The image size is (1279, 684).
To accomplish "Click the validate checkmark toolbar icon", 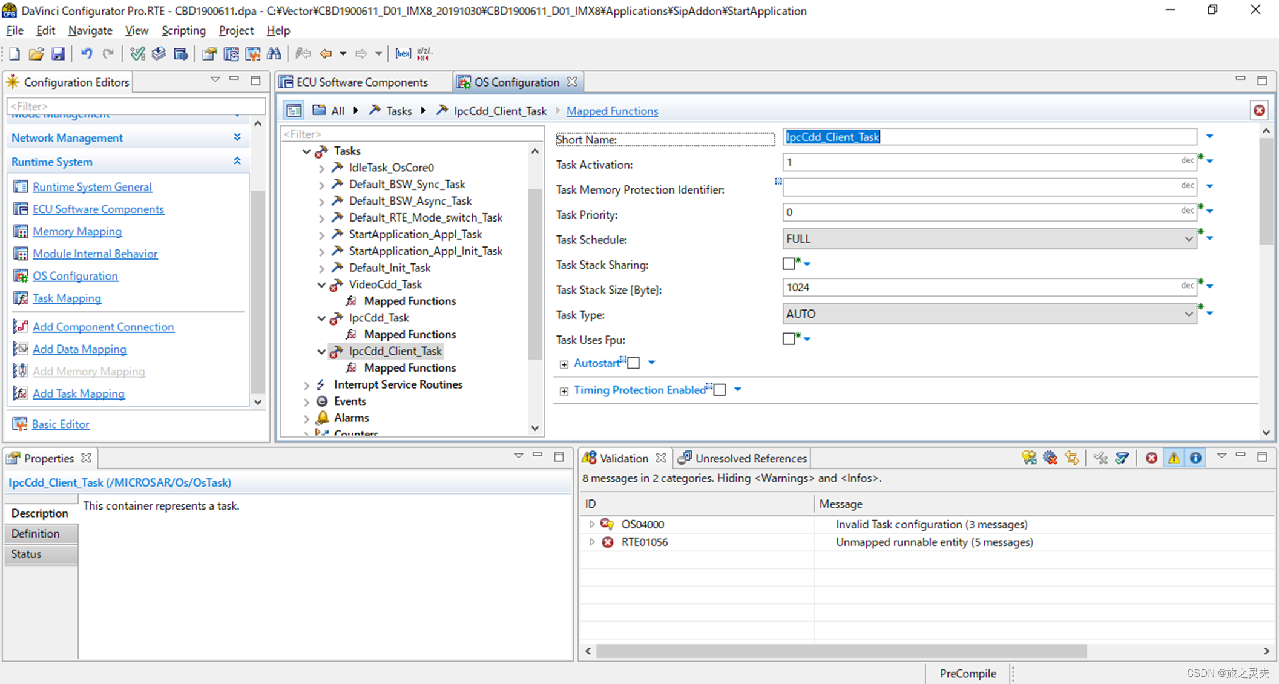I will (137, 54).
